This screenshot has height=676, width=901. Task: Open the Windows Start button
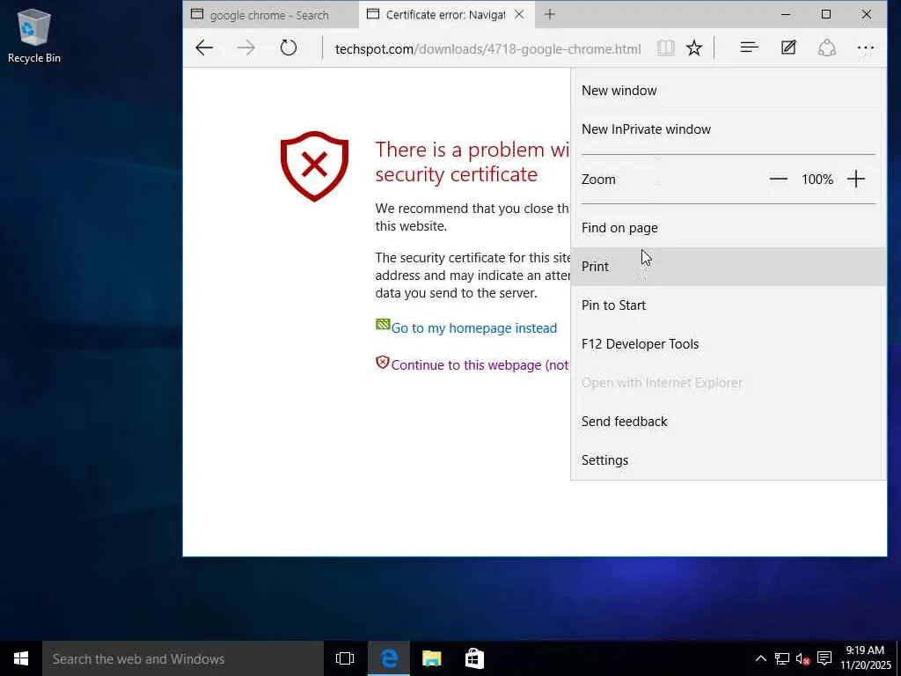point(21,658)
